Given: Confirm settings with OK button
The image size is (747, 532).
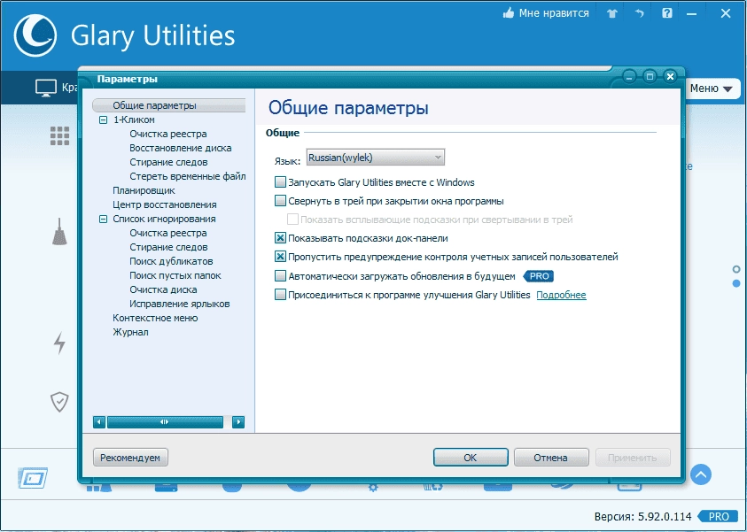Looking at the screenshot, I should (x=471, y=458).
